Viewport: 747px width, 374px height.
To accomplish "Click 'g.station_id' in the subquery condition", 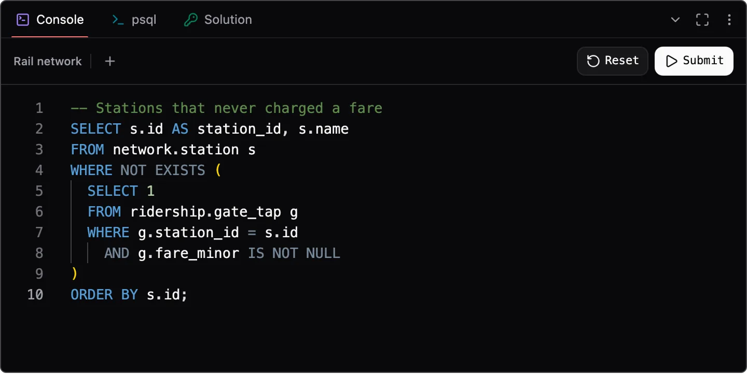I will point(188,233).
